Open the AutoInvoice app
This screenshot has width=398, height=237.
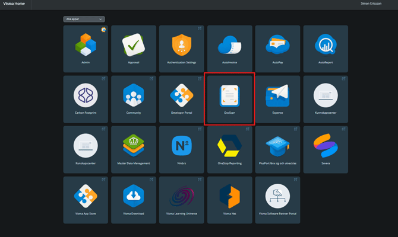pos(229,47)
